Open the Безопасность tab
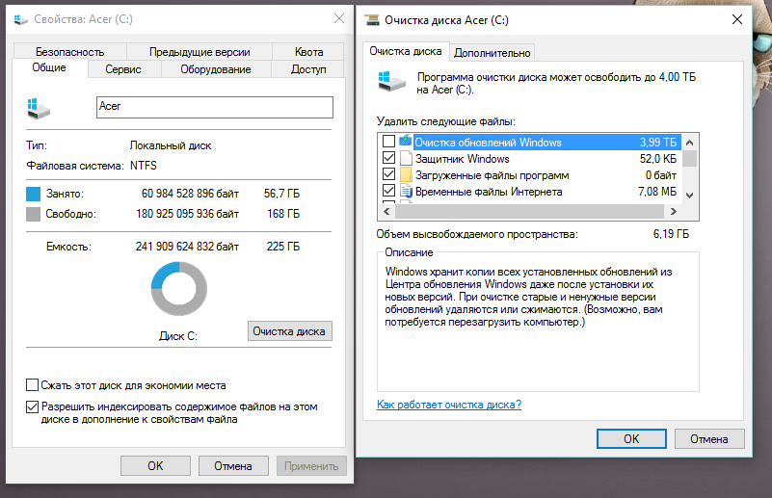772x498 pixels. click(68, 52)
